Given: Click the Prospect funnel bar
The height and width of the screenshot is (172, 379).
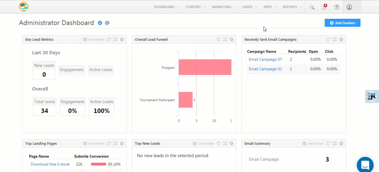Looking at the screenshot, I should [205, 67].
